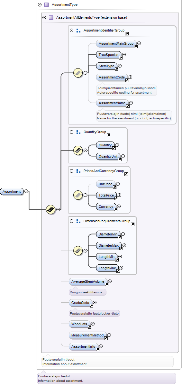Image resolution: width=182 pixels, height=385 pixels.
Task: Click the AssortmentInfo link arrow icon
Action: coord(97,349)
